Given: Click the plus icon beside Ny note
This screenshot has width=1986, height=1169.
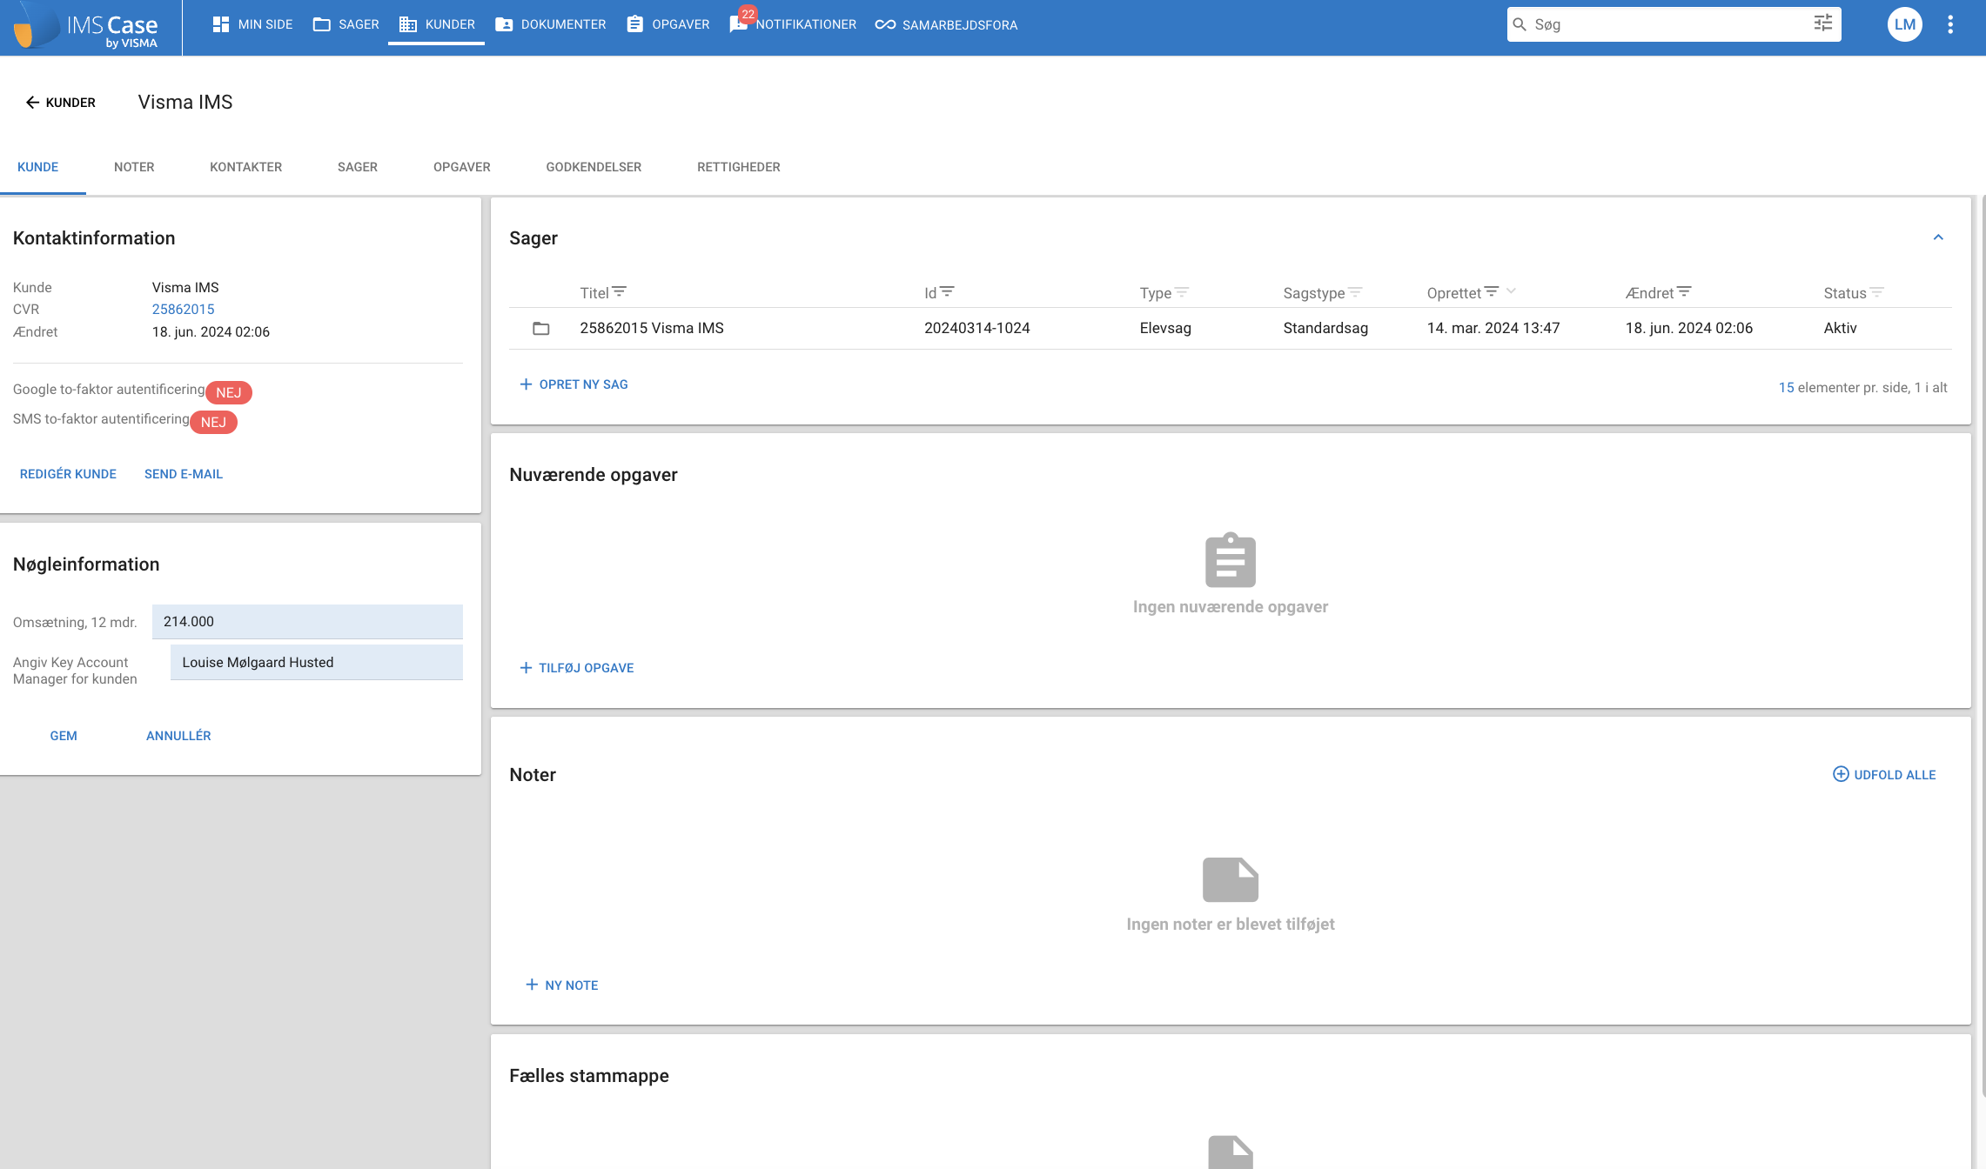Looking at the screenshot, I should click(x=532, y=985).
